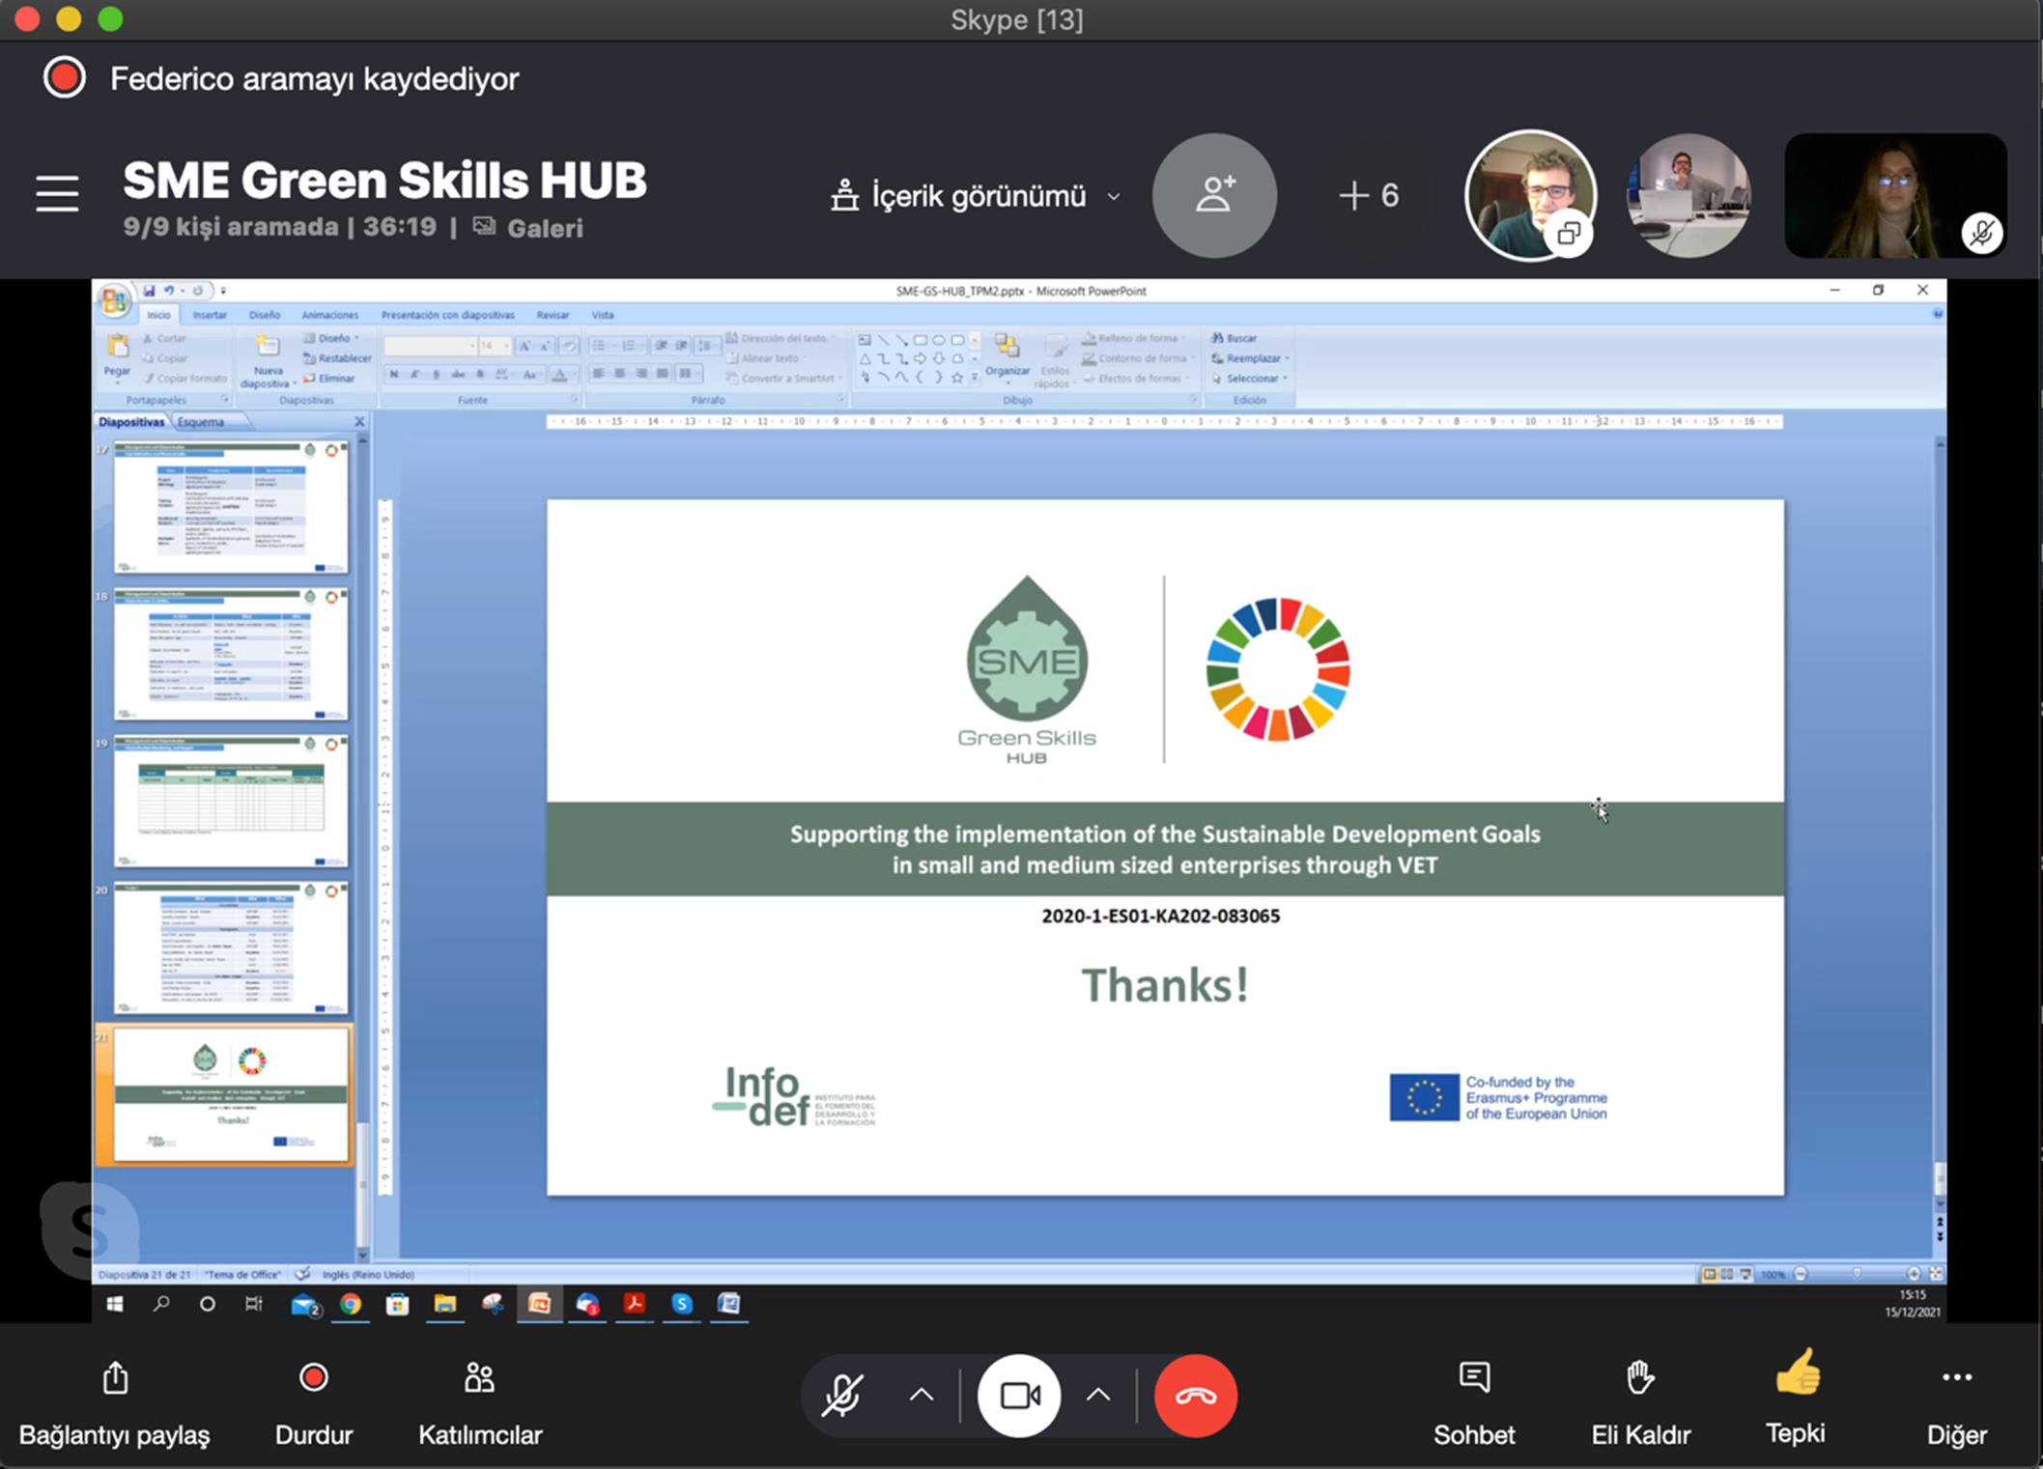Expand microphone options chevron
2043x1469 pixels.
pos(922,1396)
